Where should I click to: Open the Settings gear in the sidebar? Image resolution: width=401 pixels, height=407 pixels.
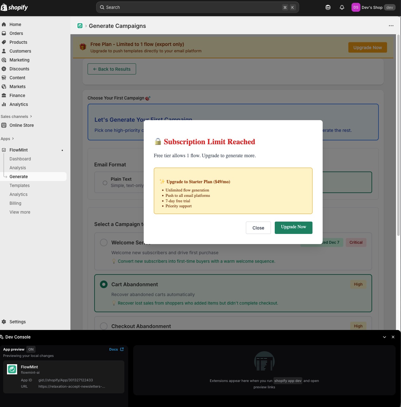coord(4,321)
